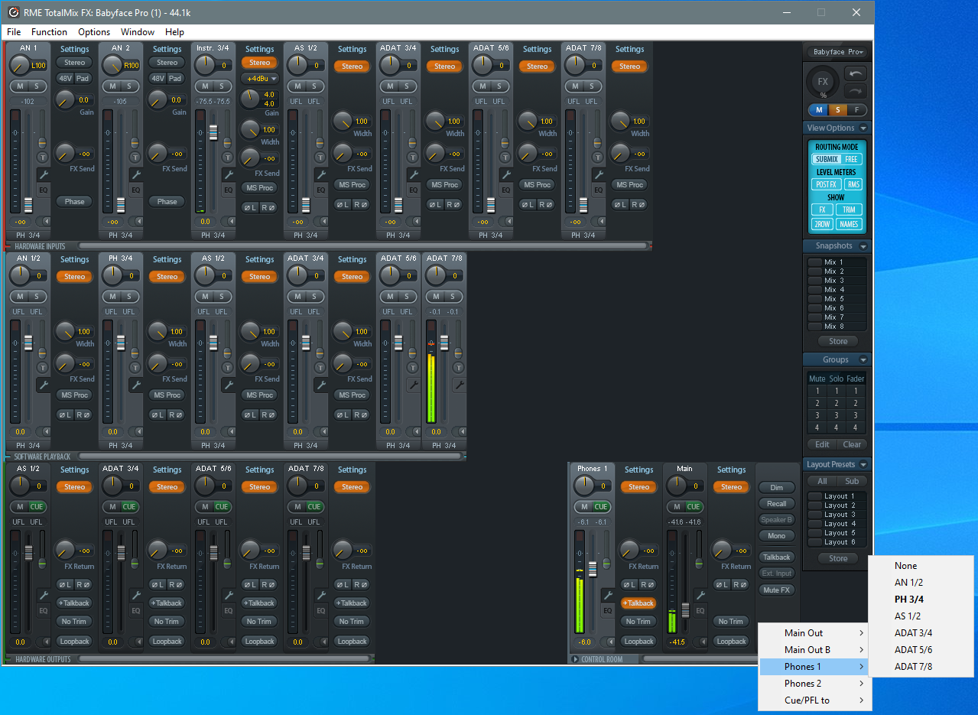Mute the Instr. 3/4 input channel
978x715 pixels.
(x=204, y=86)
